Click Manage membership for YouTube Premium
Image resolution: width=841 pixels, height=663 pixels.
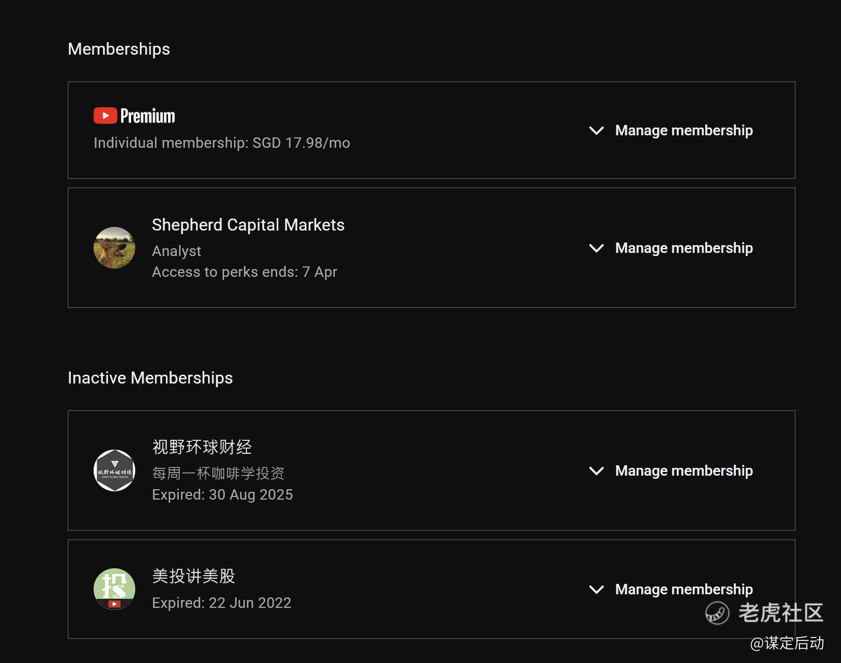pos(683,130)
